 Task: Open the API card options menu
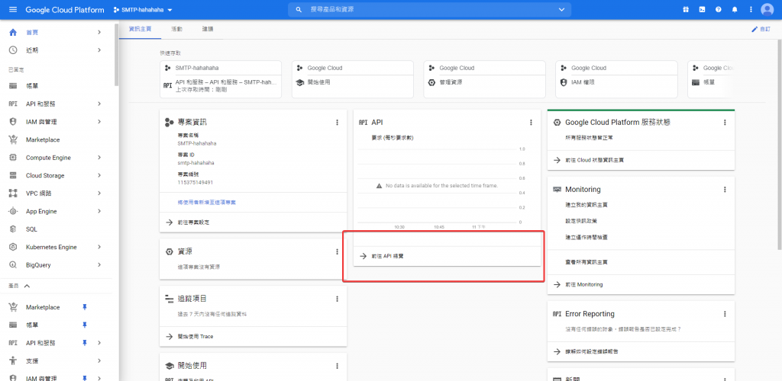[x=532, y=123]
